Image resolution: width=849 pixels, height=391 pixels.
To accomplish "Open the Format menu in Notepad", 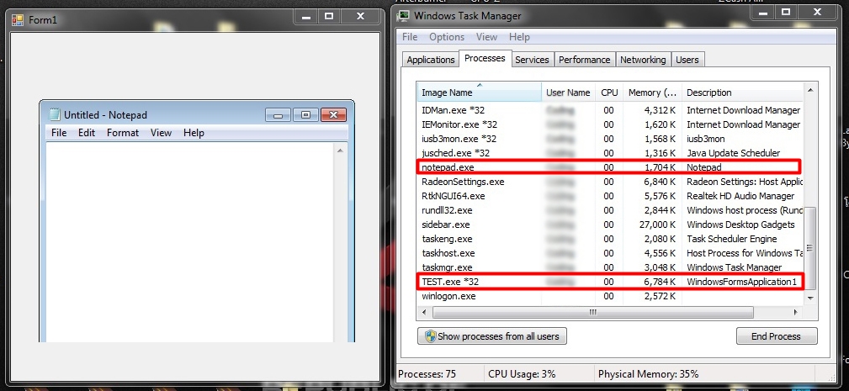I will (123, 133).
